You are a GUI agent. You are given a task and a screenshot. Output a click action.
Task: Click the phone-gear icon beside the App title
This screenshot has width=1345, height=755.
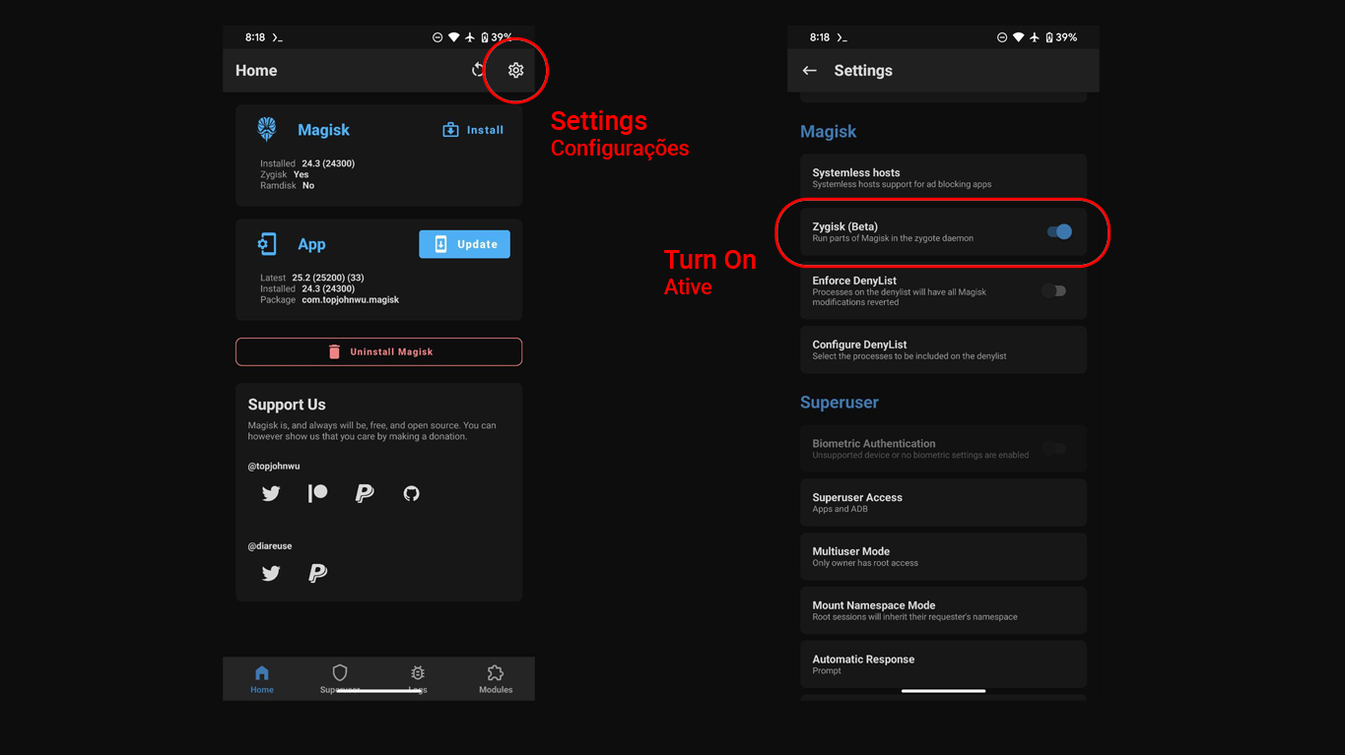pos(267,244)
